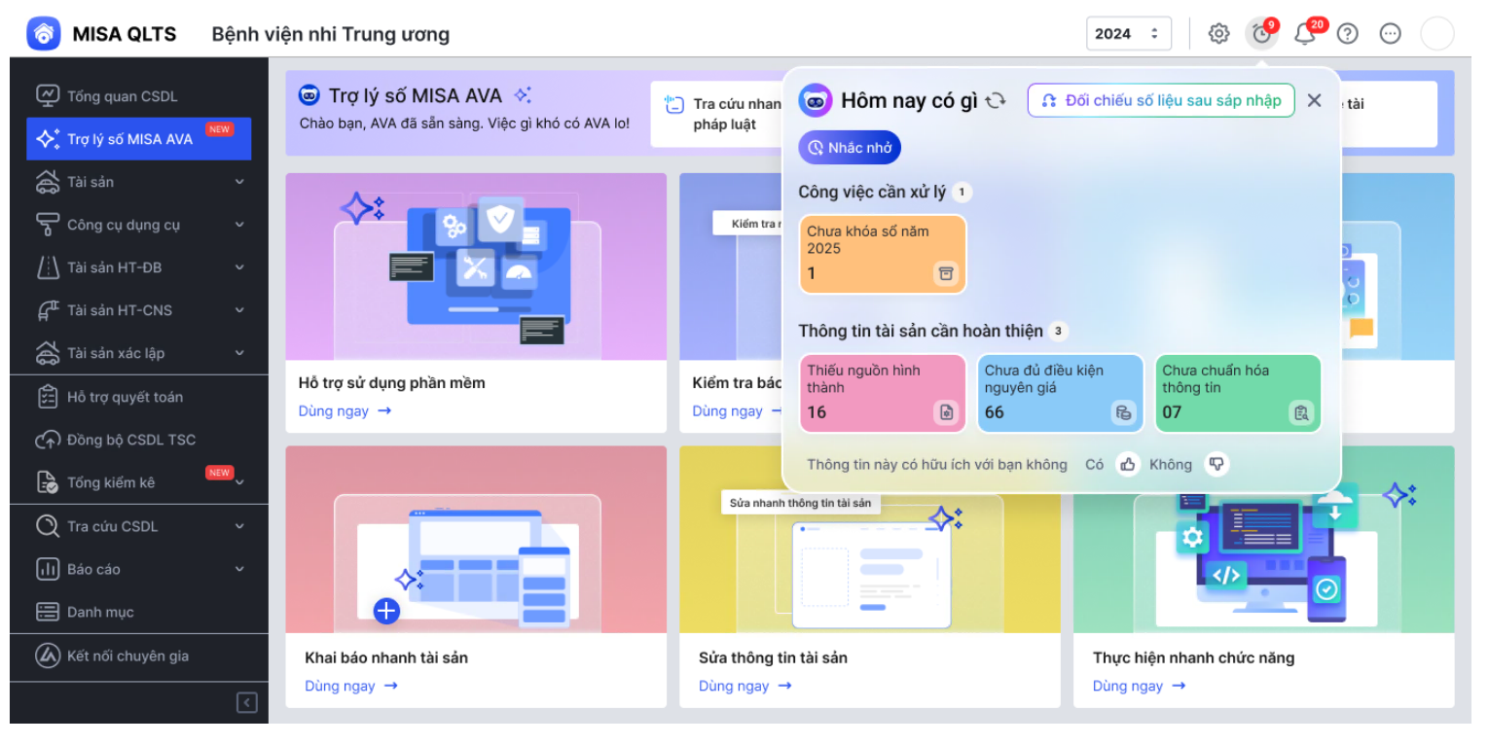Click the icon beside Tài sản xác lập

[48, 353]
